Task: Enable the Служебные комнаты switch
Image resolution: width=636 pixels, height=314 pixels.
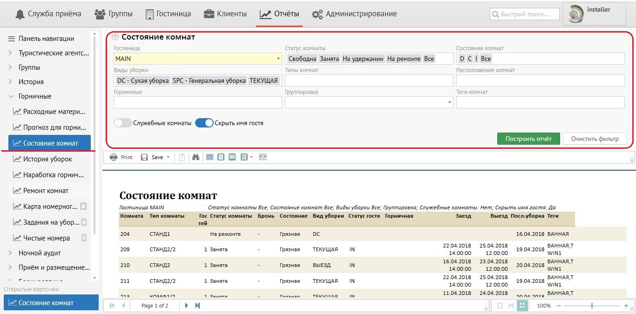Action: [123, 123]
